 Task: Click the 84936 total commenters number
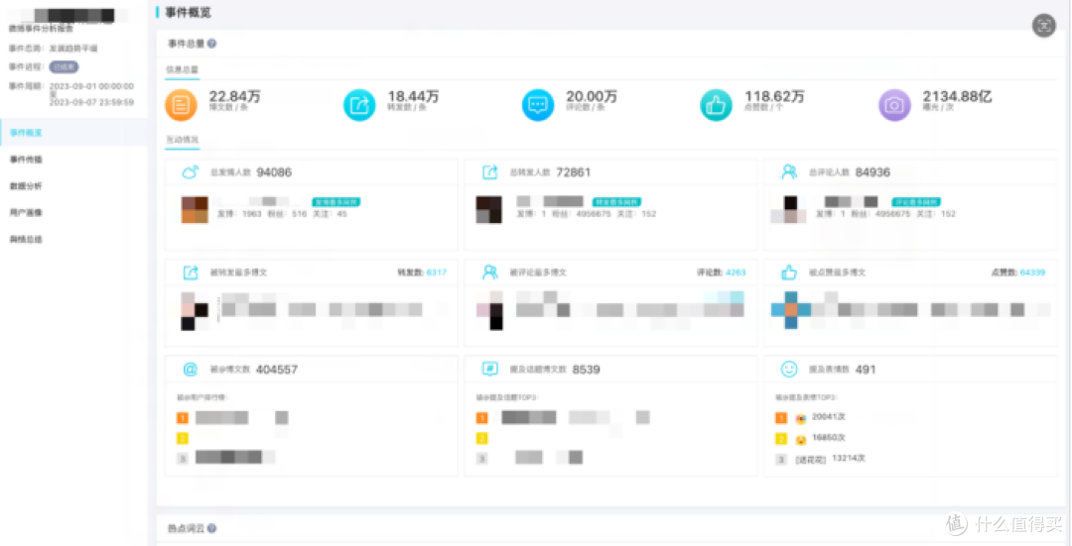pos(872,172)
